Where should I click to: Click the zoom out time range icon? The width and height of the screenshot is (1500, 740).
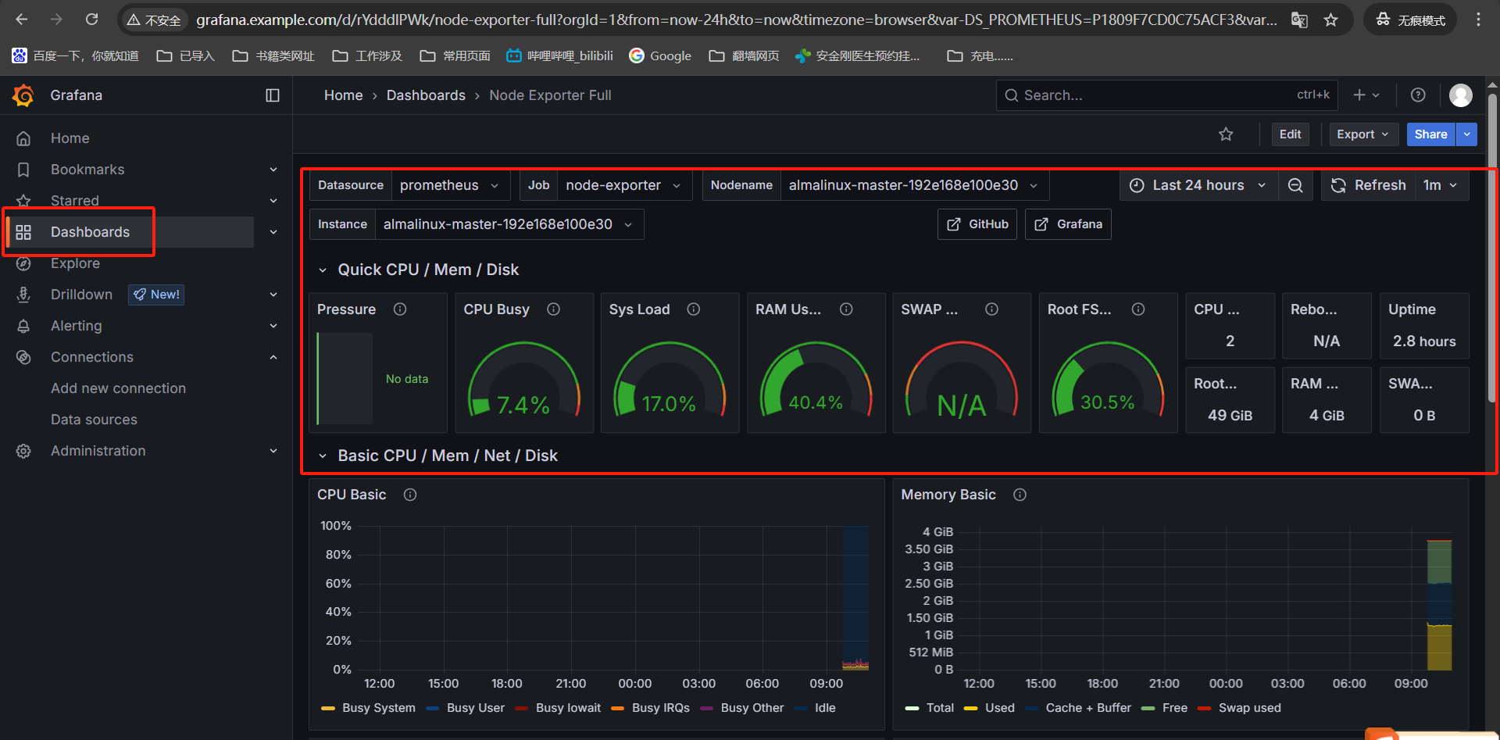tap(1295, 185)
